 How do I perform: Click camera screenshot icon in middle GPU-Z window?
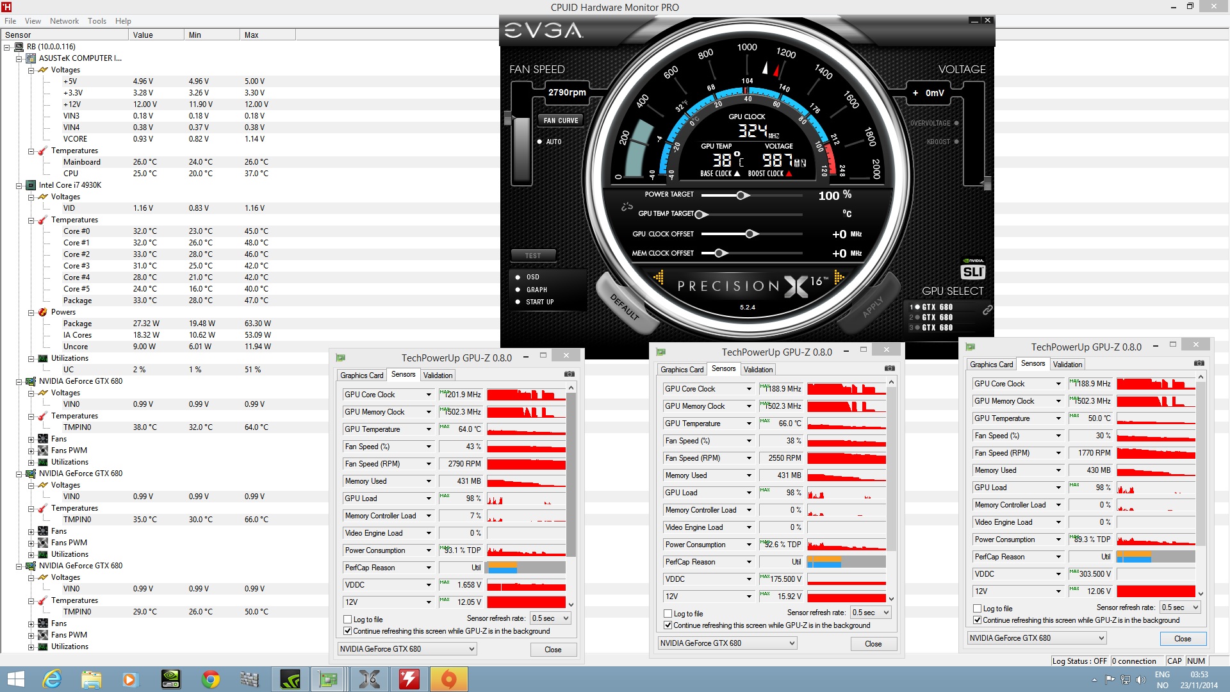pos(890,368)
